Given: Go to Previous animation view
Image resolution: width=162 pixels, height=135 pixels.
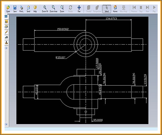Looking at the screenshot, I should [x=134, y=9].
